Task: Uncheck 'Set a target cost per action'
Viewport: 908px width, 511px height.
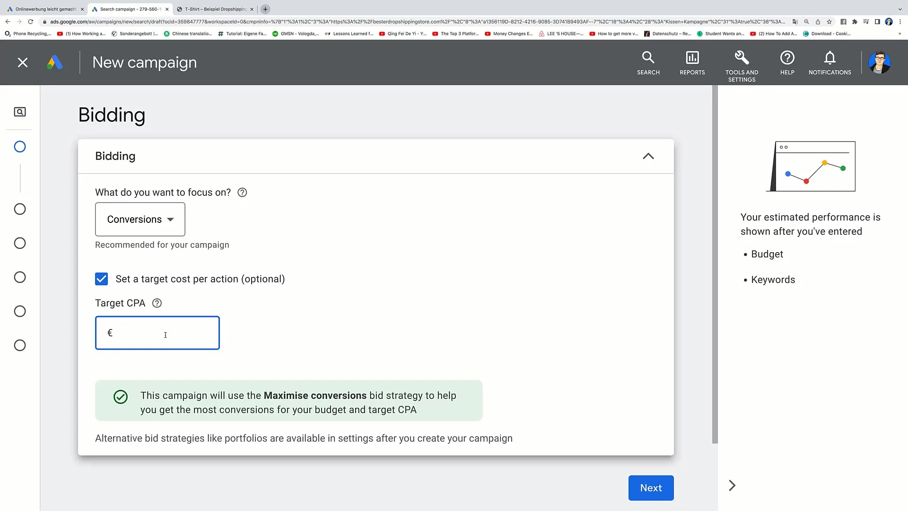Action: (x=101, y=279)
